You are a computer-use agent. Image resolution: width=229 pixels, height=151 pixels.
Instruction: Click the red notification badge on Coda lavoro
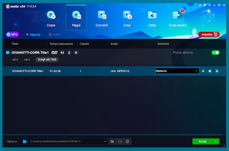tap(182, 11)
